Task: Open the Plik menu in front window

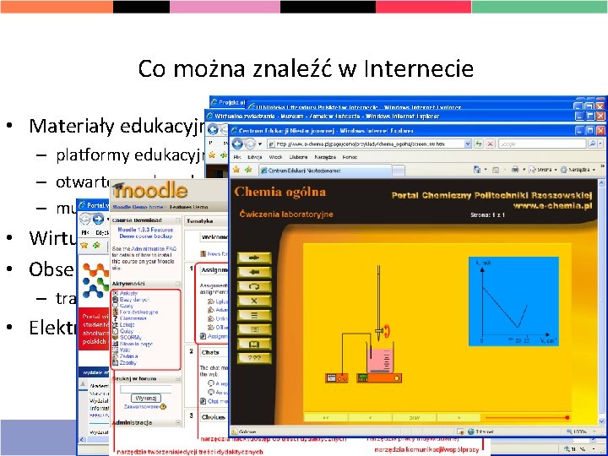Action: pos(237,157)
